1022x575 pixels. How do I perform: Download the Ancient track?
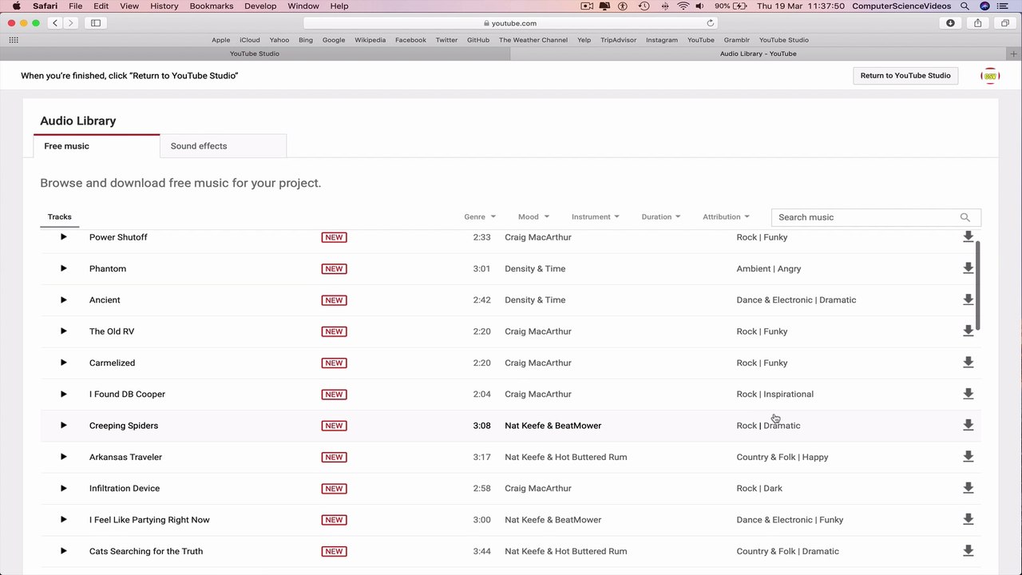pos(968,299)
